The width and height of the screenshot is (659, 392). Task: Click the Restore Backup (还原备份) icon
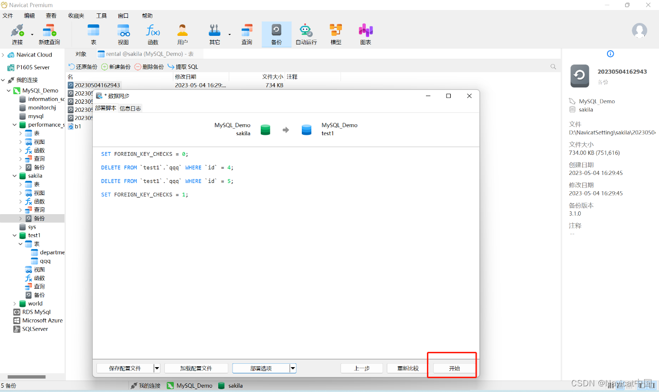pos(72,67)
